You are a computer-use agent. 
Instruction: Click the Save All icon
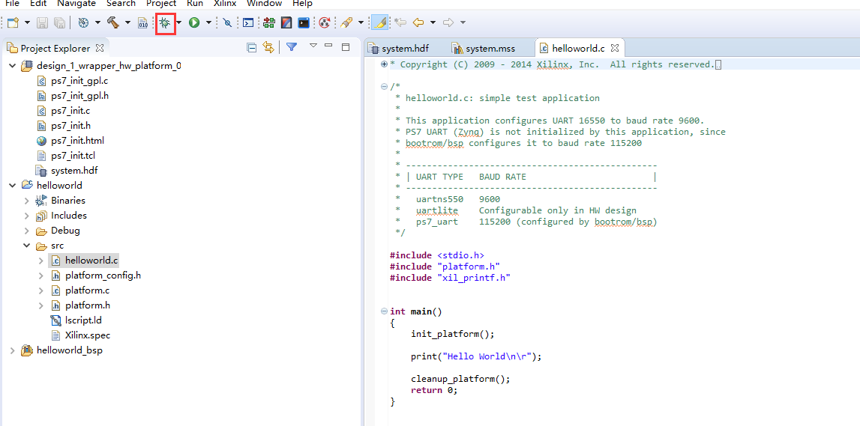[59, 22]
